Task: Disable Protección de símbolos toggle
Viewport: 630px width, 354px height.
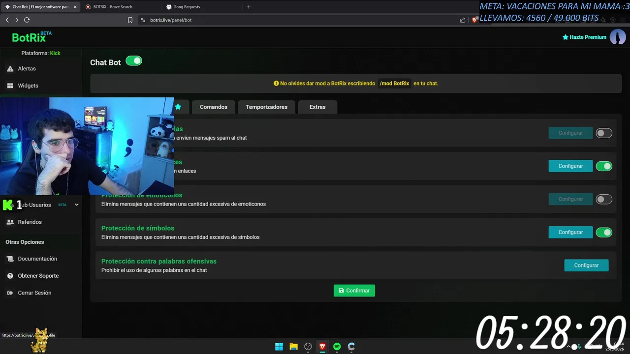Action: (604, 232)
